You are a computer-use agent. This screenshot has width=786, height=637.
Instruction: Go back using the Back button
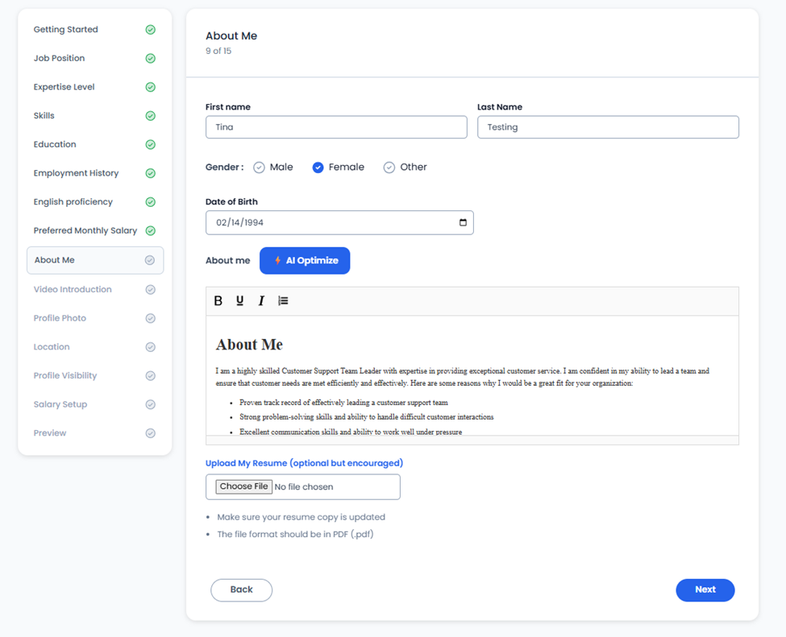tap(241, 590)
